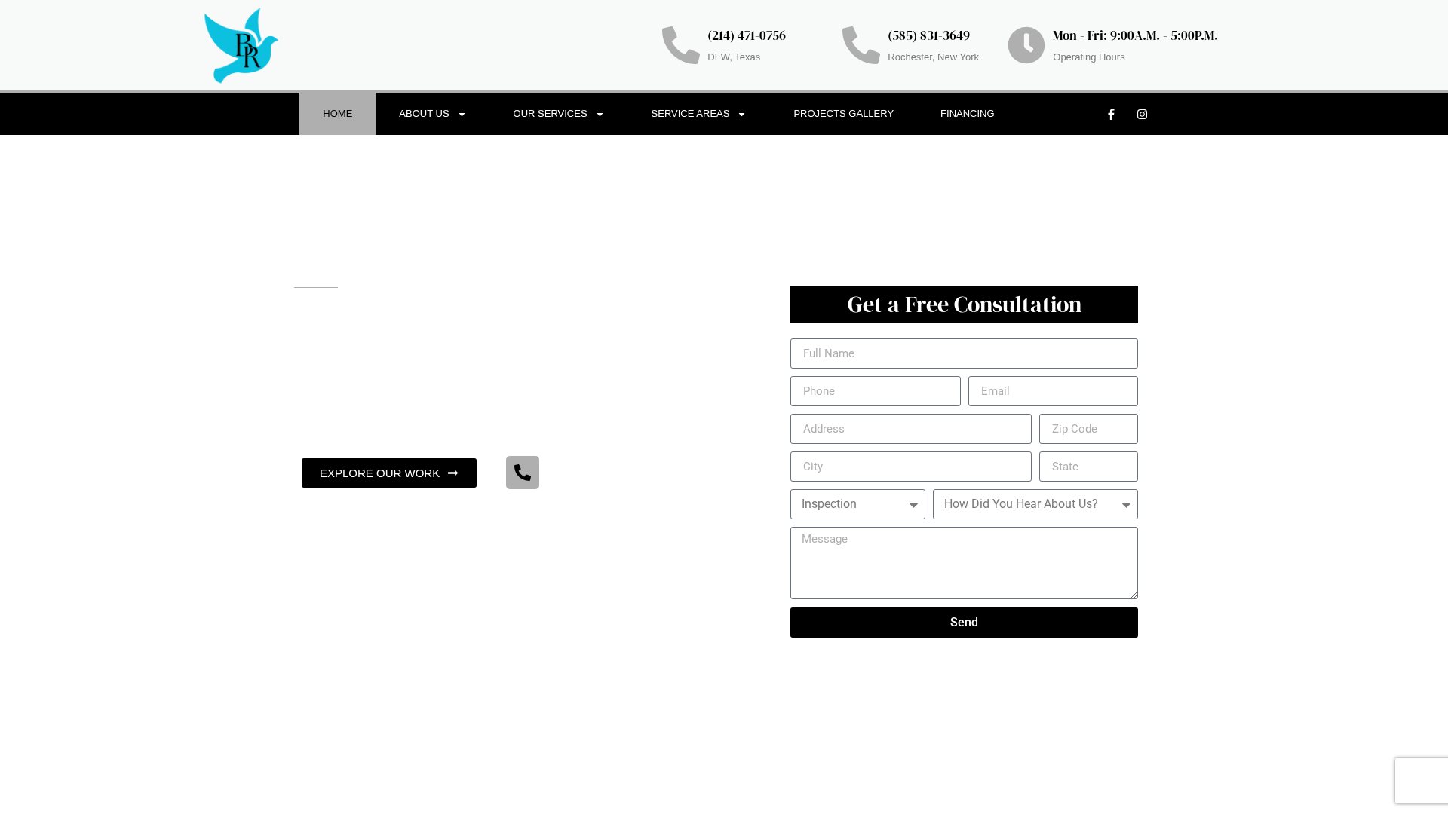Click the Message text area
The height and width of the screenshot is (814, 1448).
(964, 563)
